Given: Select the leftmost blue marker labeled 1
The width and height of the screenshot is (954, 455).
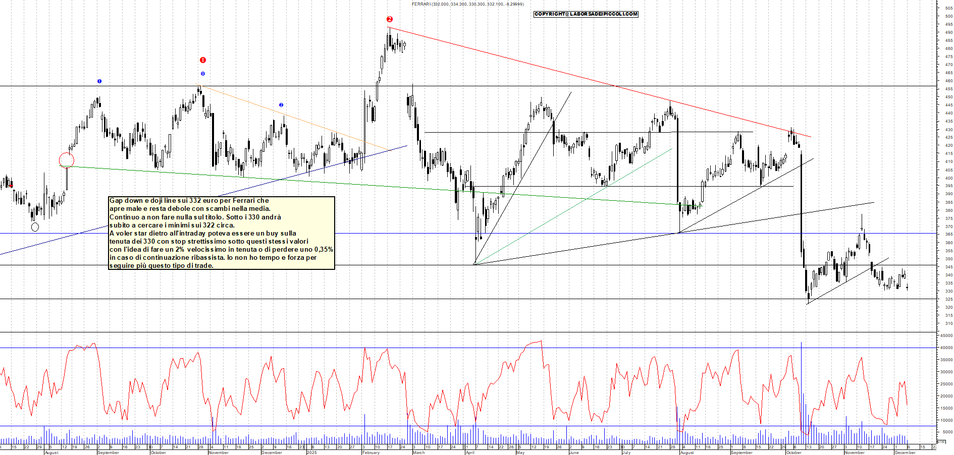Looking at the screenshot, I should point(99,81).
